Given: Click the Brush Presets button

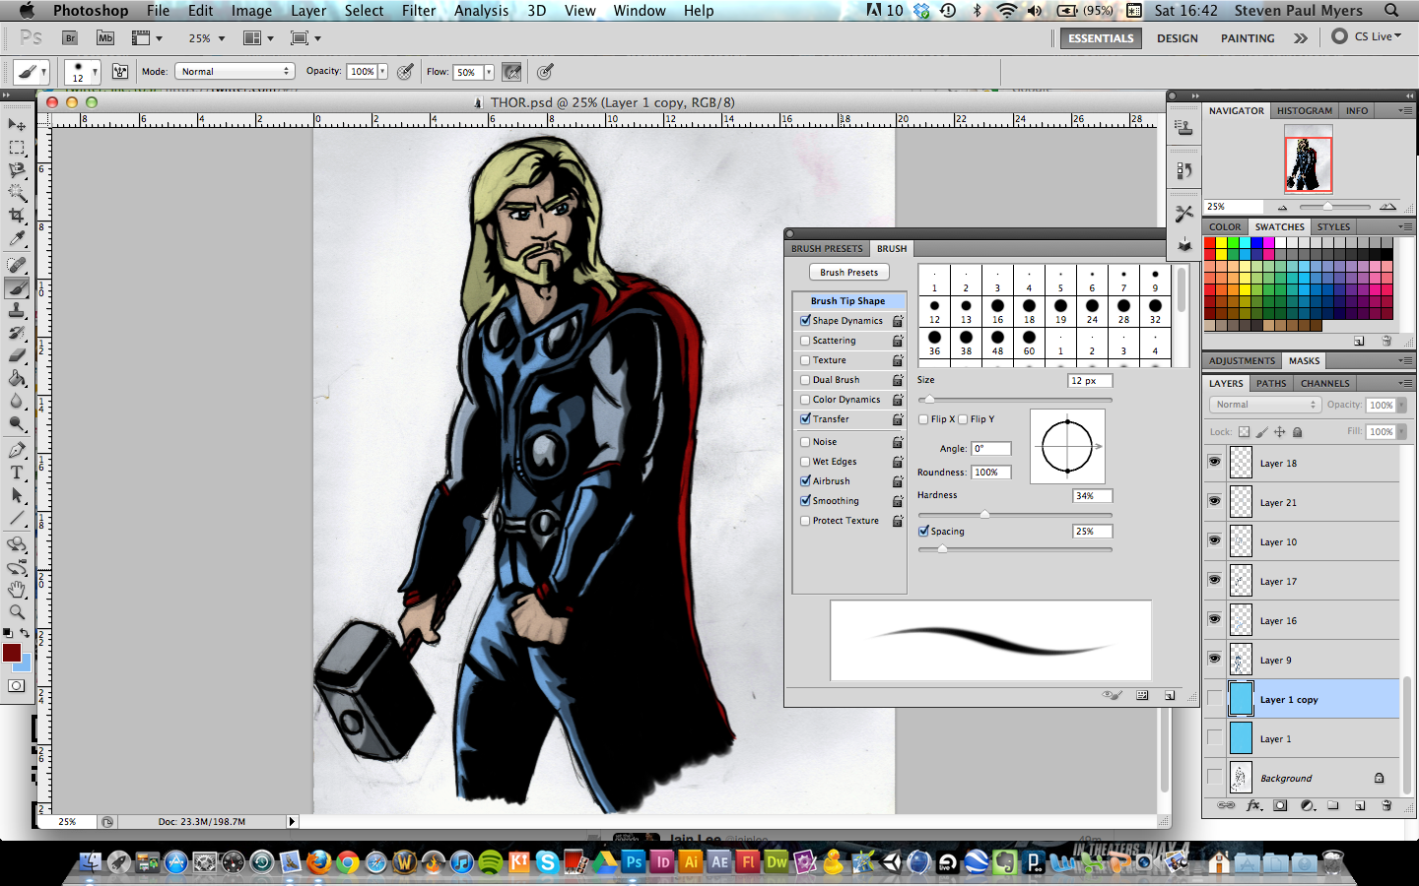Looking at the screenshot, I should [x=849, y=273].
